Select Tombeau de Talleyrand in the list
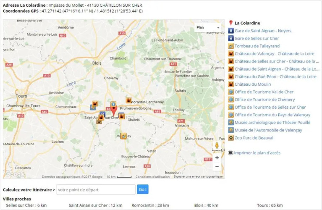Image resolution: width=322 pixels, height=210 pixels. (257, 46)
